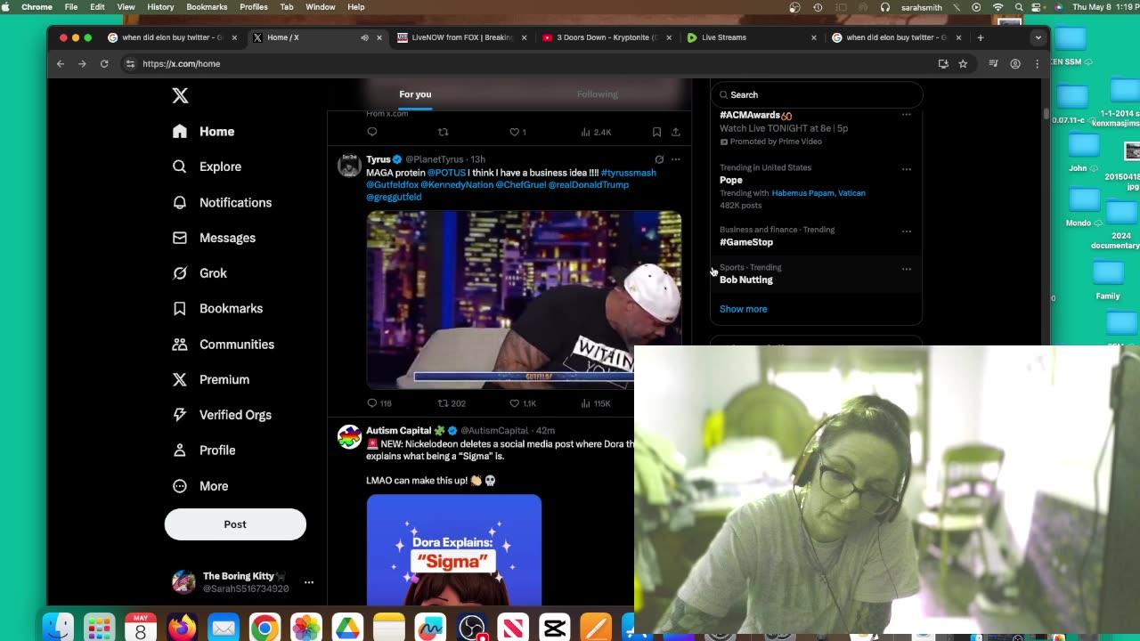Click the white Post button
This screenshot has width=1140, height=641.
(x=235, y=524)
